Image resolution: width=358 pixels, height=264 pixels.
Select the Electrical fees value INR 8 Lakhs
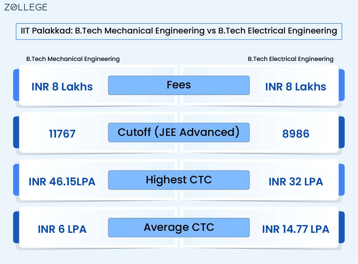tap(296, 87)
